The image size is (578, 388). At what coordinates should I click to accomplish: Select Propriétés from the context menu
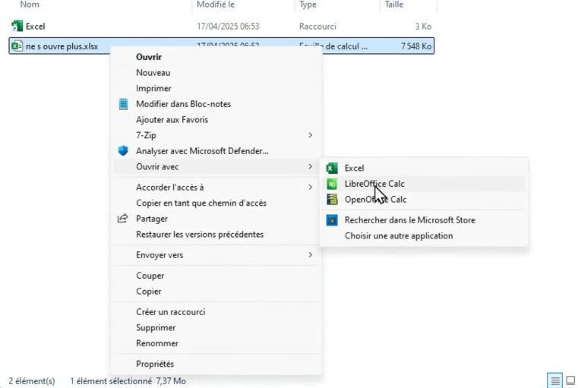155,364
